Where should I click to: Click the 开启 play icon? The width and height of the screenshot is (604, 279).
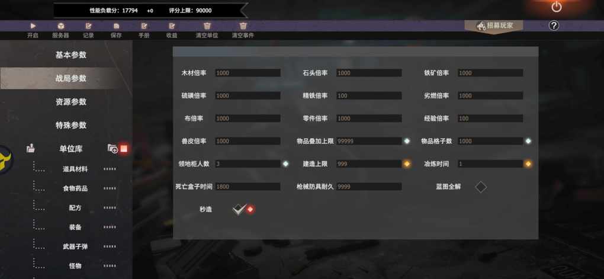point(33,26)
